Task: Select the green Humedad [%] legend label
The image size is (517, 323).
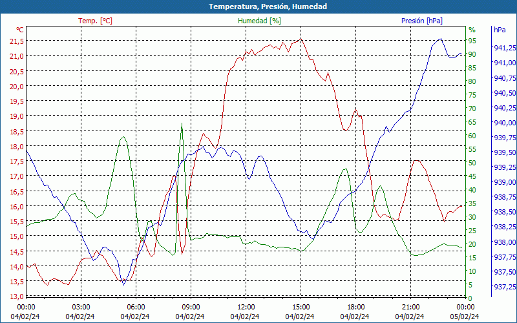Action: (x=260, y=21)
